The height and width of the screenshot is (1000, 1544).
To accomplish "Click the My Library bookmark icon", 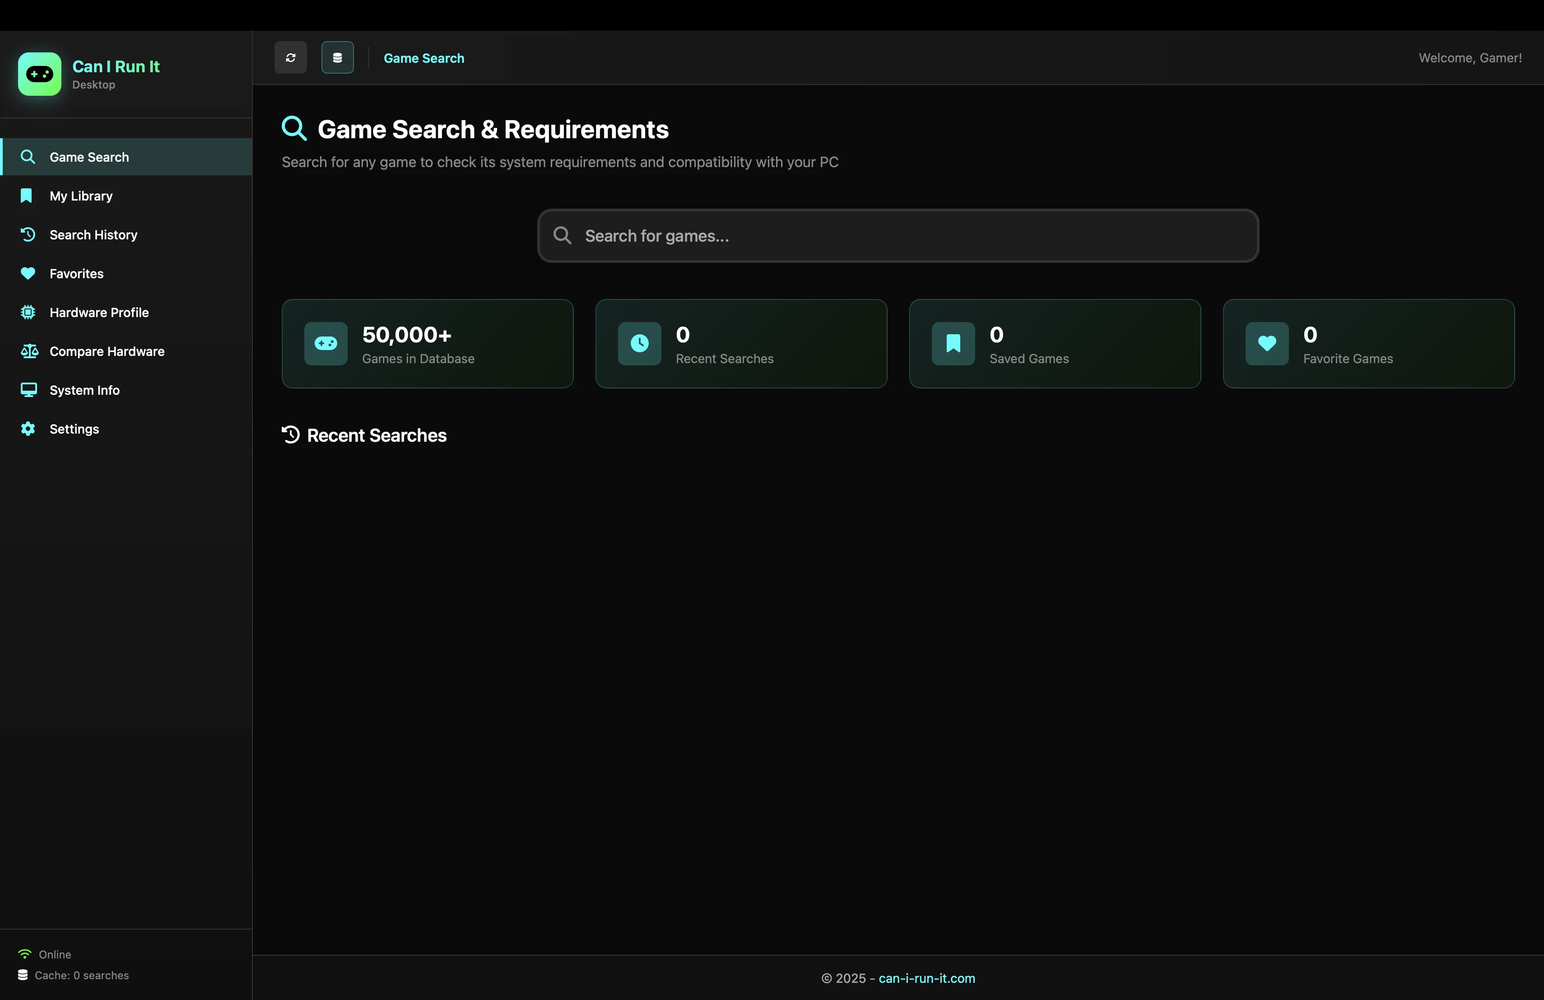I will coord(27,195).
